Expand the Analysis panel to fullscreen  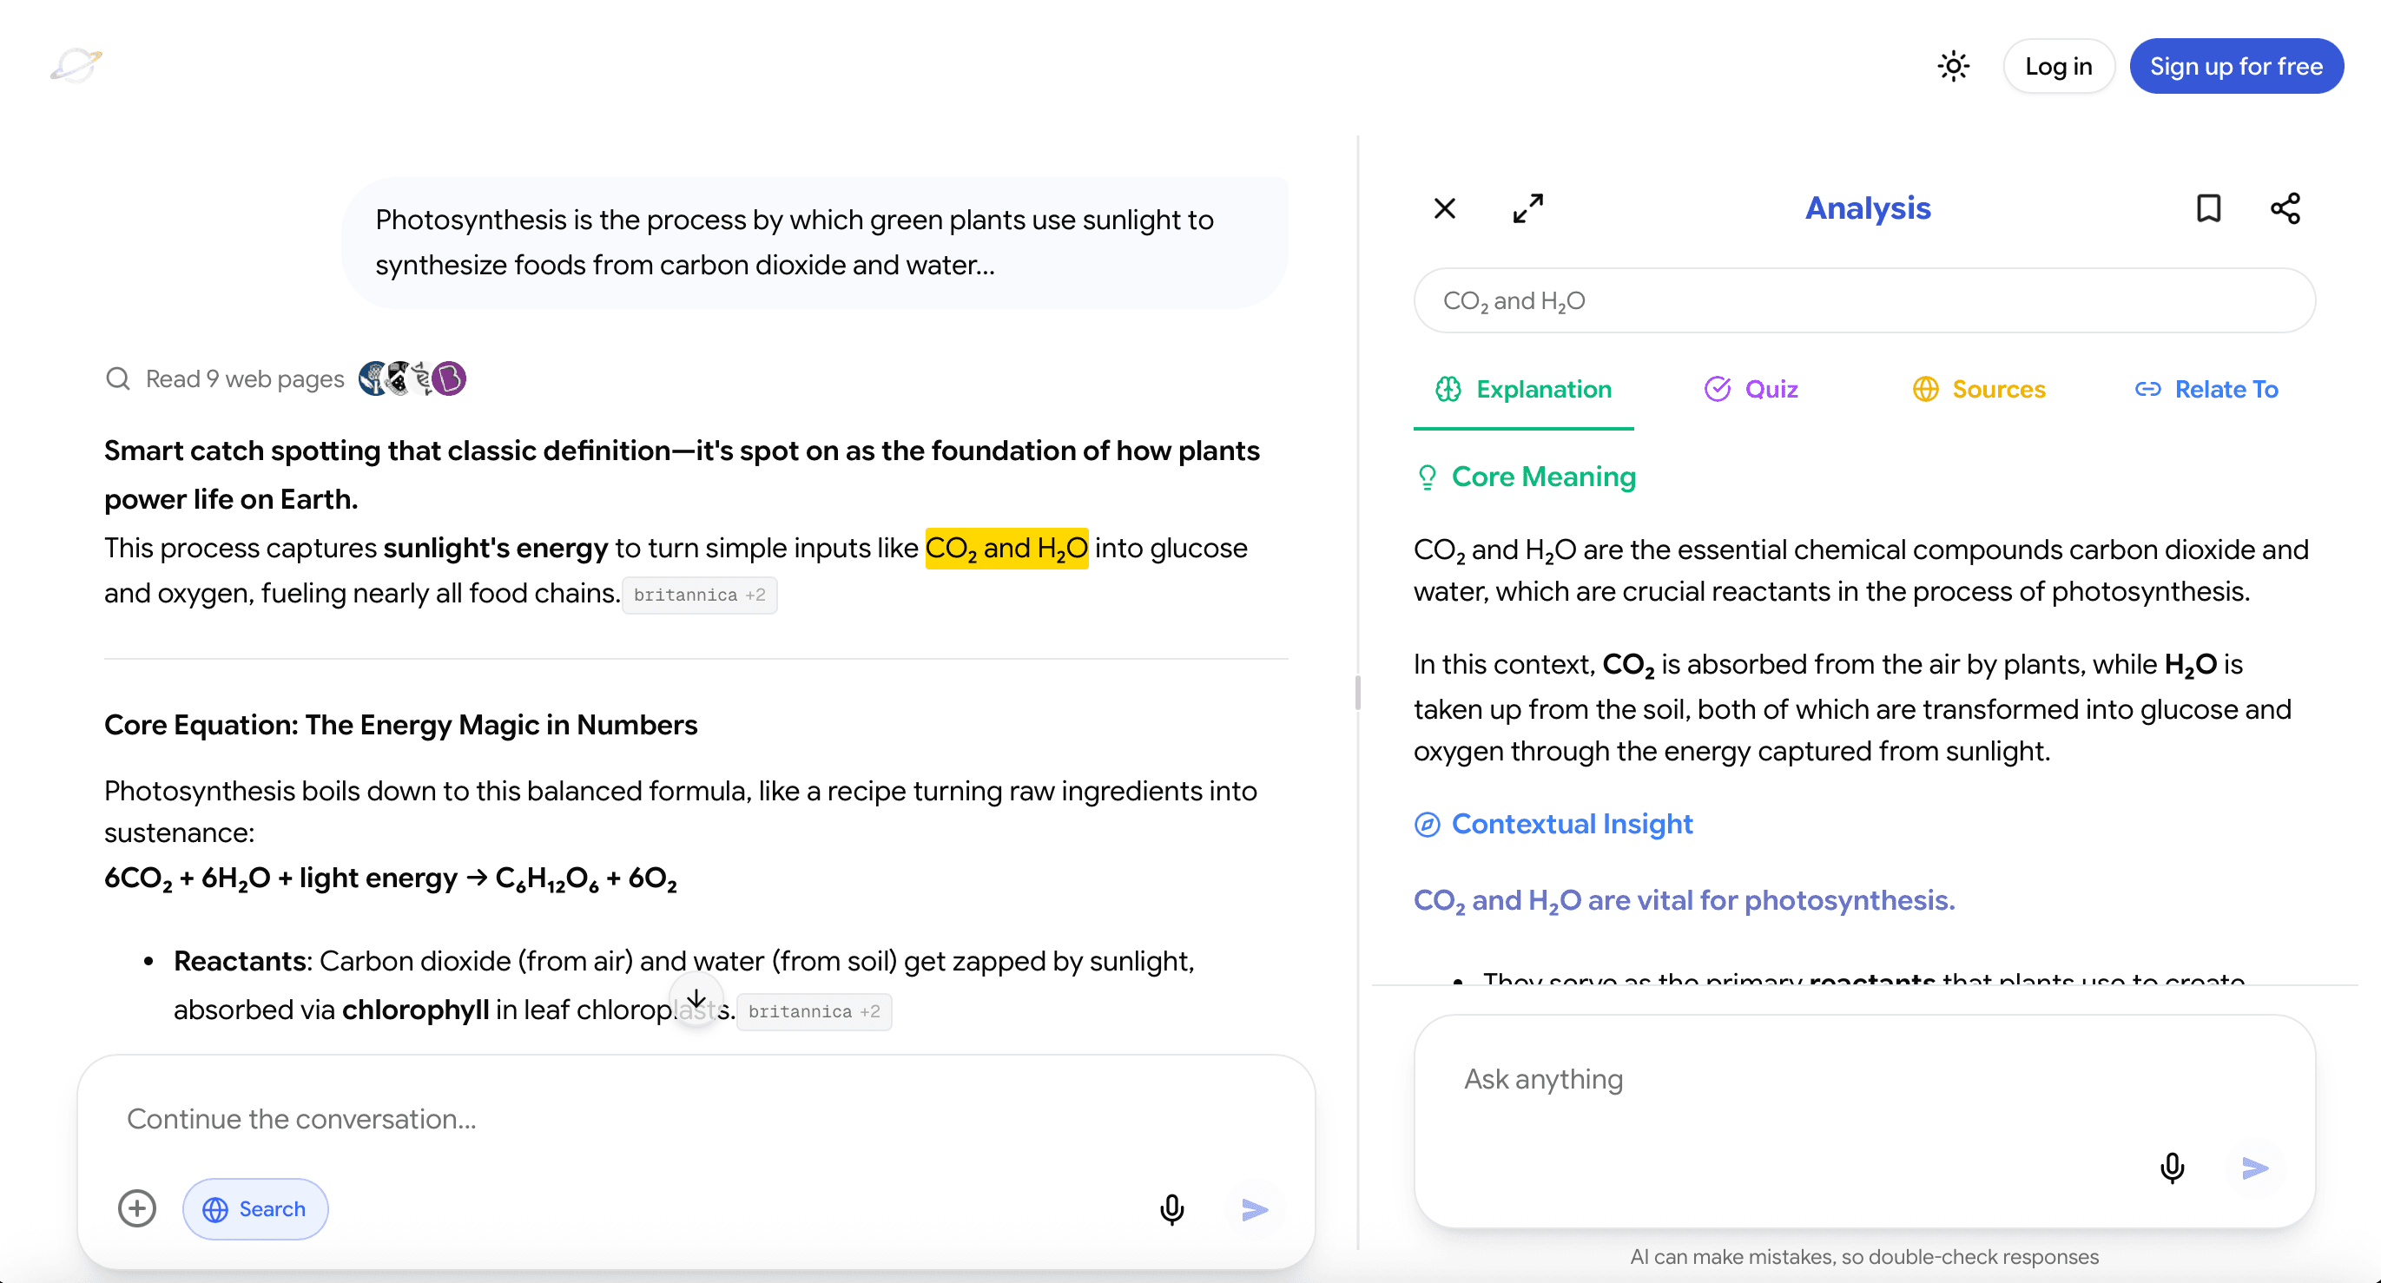tap(1528, 208)
